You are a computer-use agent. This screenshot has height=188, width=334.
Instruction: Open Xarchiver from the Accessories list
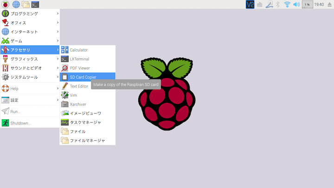[88, 104]
